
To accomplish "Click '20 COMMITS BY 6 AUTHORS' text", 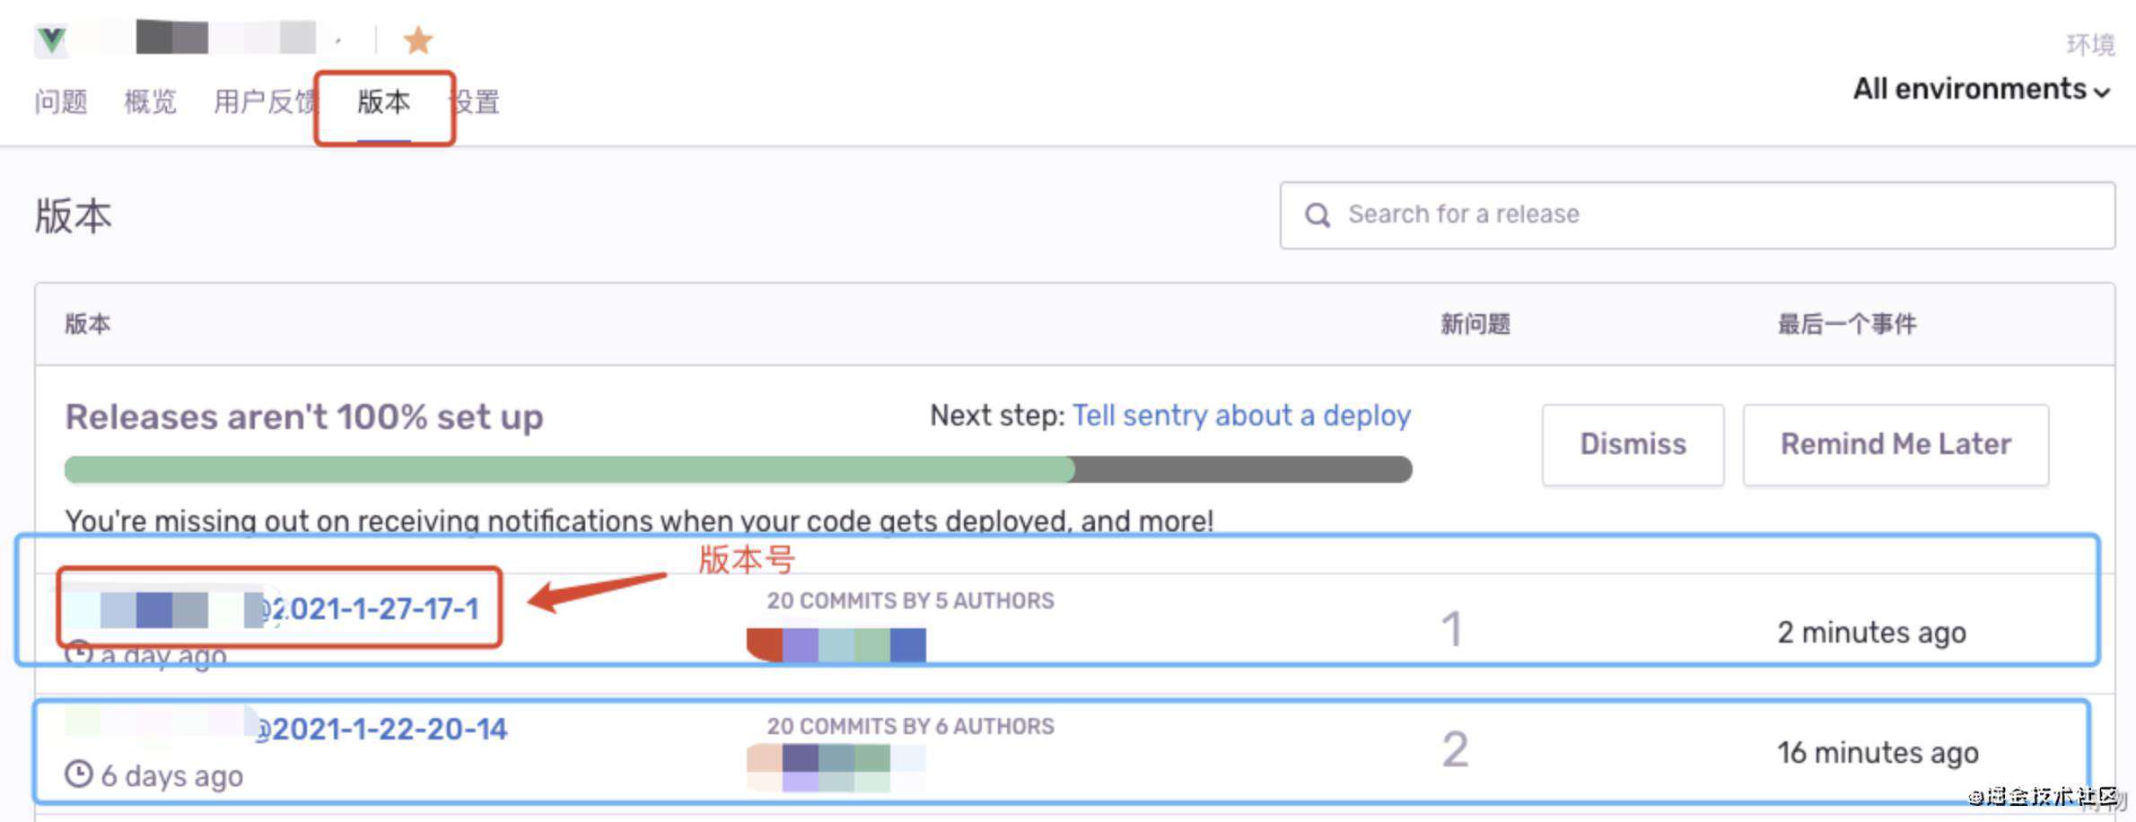I will click(x=910, y=726).
